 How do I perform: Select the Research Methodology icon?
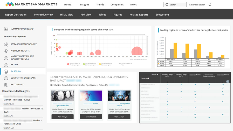pos(6,44)
